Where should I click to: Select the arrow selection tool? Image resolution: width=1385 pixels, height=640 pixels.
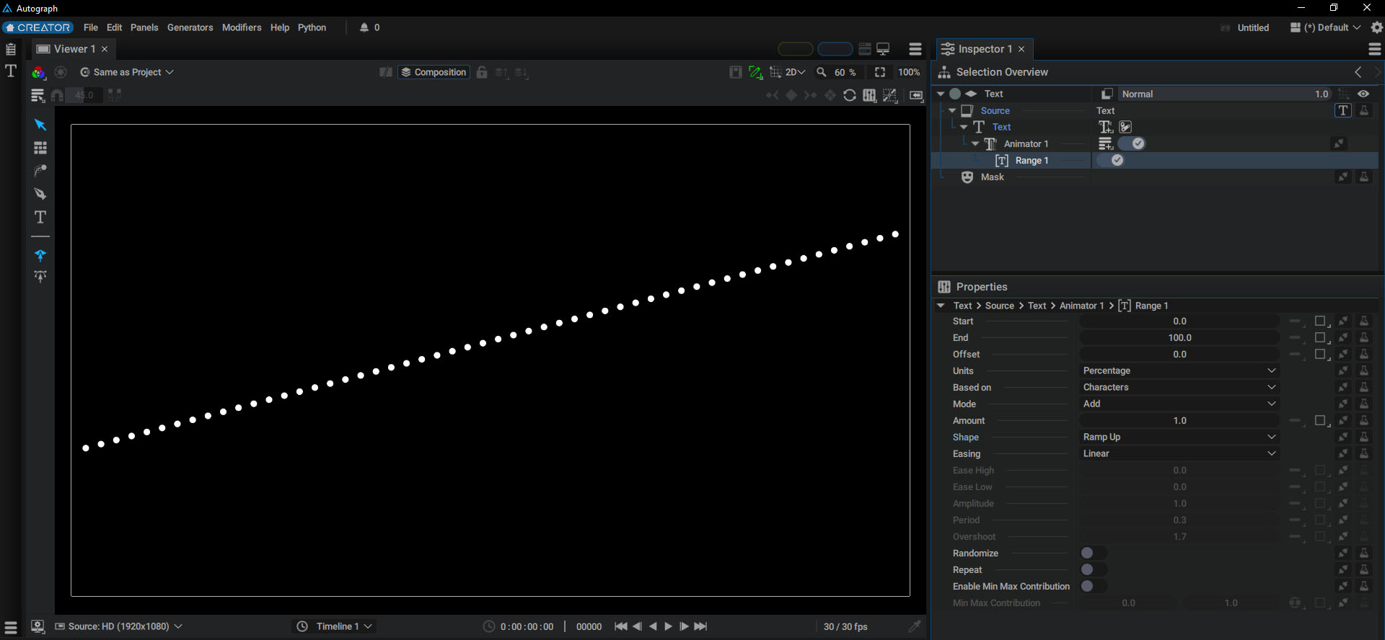pyautogui.click(x=40, y=125)
